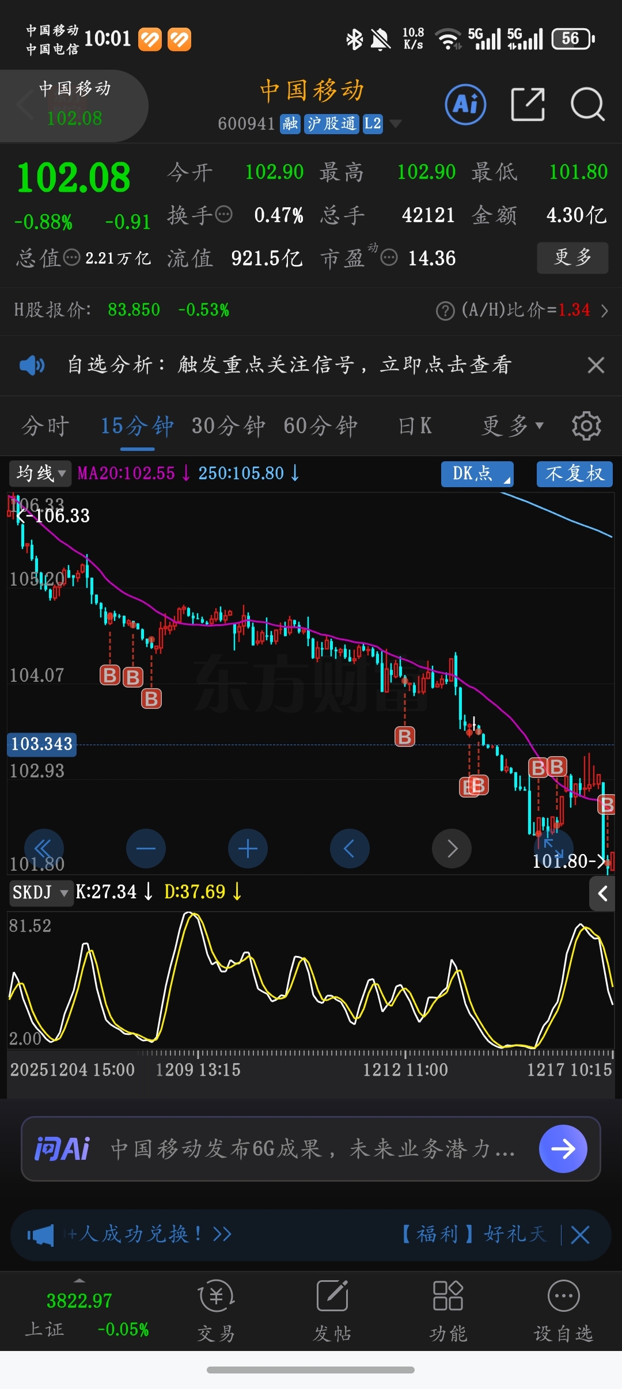This screenshot has height=1389, width=622.
Task: Tap the 问AI question input field
Action: pyautogui.click(x=311, y=1149)
